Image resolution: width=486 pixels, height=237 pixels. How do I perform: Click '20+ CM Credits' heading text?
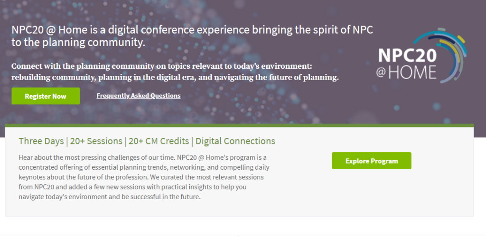pyautogui.click(x=159, y=141)
